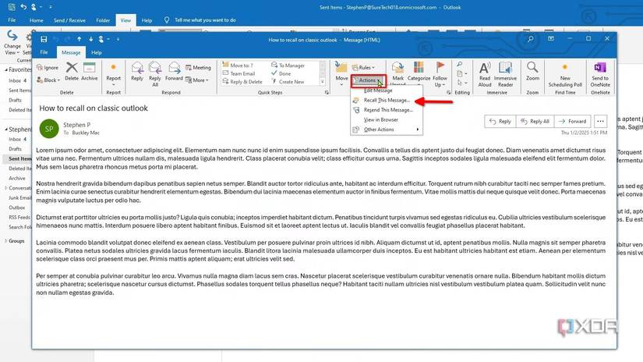Open the Customize Quick Access Toolbar dropdown
The width and height of the screenshot is (643, 362).
(x=118, y=40)
